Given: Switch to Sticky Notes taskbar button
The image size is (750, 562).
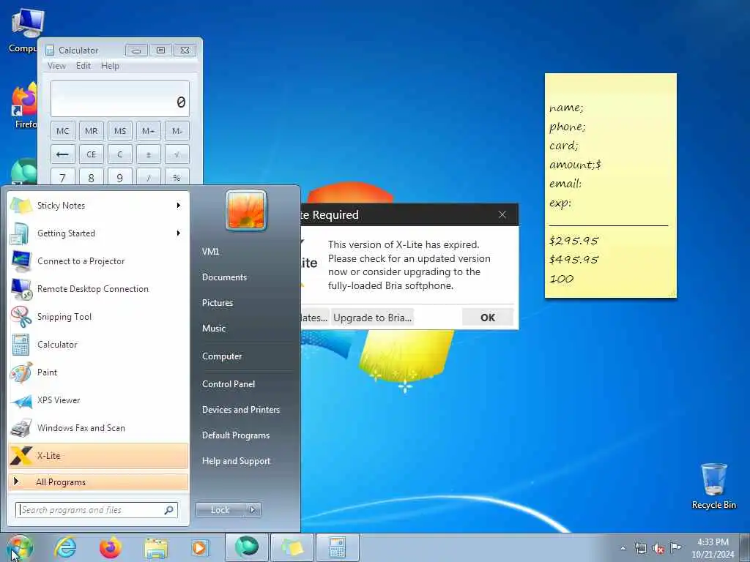Looking at the screenshot, I should point(292,547).
